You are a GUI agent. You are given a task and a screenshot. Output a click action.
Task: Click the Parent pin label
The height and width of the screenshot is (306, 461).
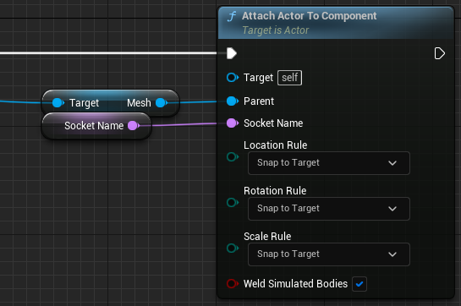click(x=259, y=101)
